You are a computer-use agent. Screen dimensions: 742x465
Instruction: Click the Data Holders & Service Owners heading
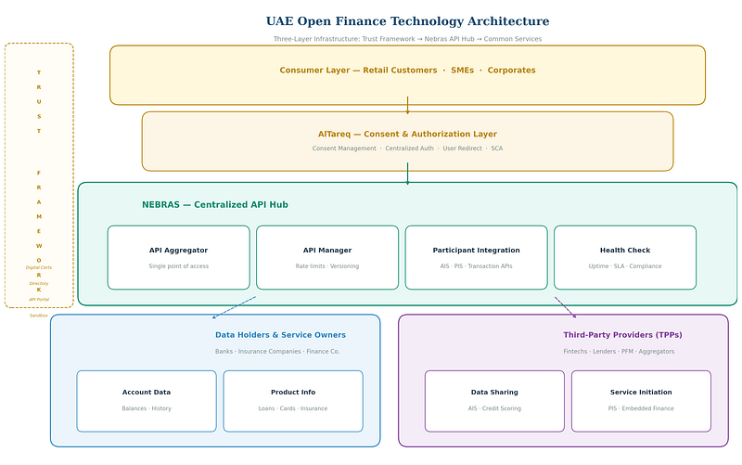tap(280, 335)
